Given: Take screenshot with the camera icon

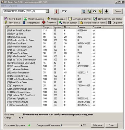Looking at the screenshot, I should (x=94, y=11).
